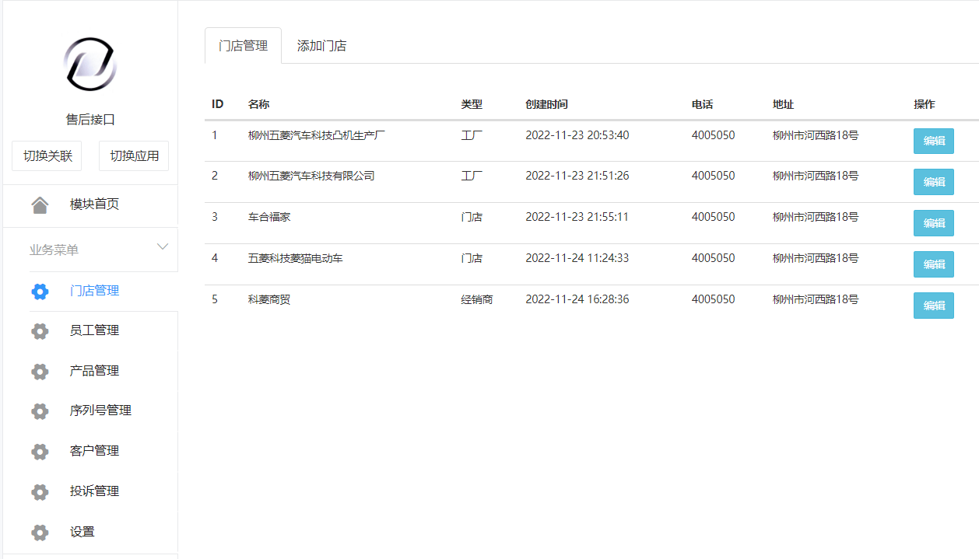Click store name 科菱商贸

(269, 299)
